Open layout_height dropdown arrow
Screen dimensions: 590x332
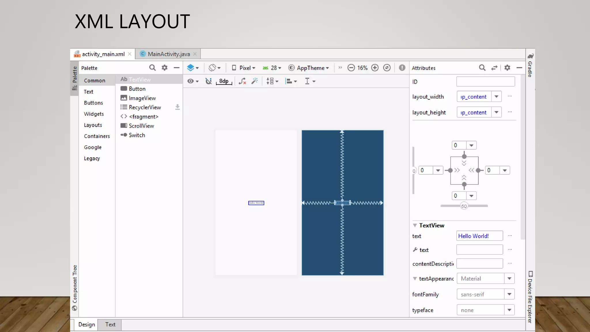[x=496, y=112]
